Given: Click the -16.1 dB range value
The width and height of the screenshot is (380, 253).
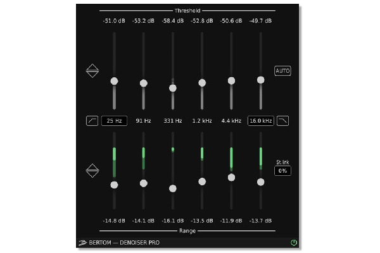Looking at the screenshot, I should coord(172,221).
